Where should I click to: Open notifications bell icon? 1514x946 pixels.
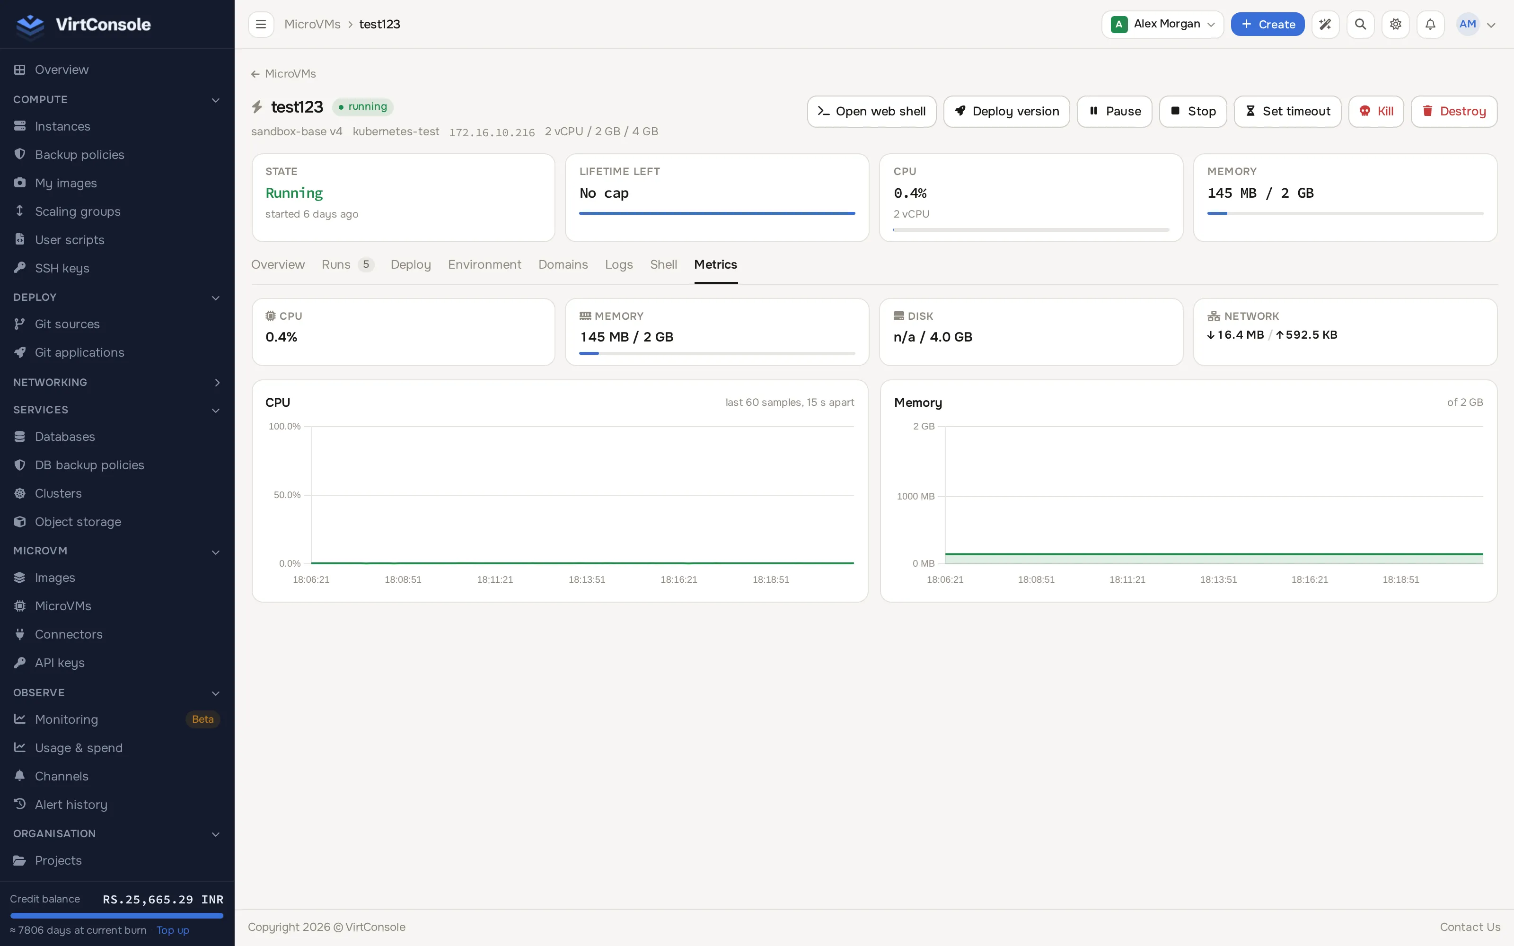[x=1430, y=25]
